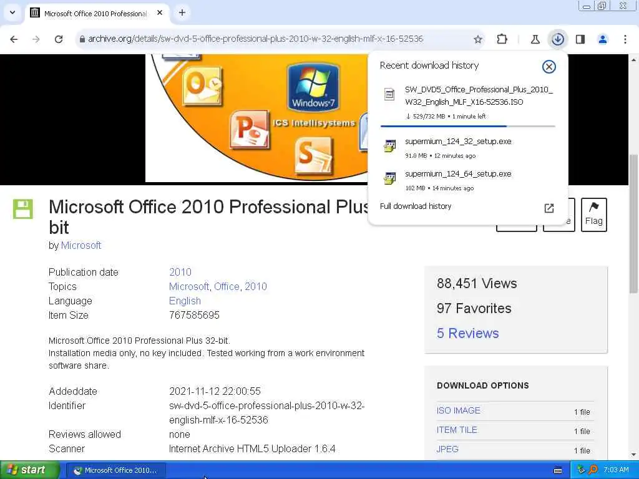The height and width of the screenshot is (479, 639).
Task: View site information lock icon
Action: click(x=82, y=39)
